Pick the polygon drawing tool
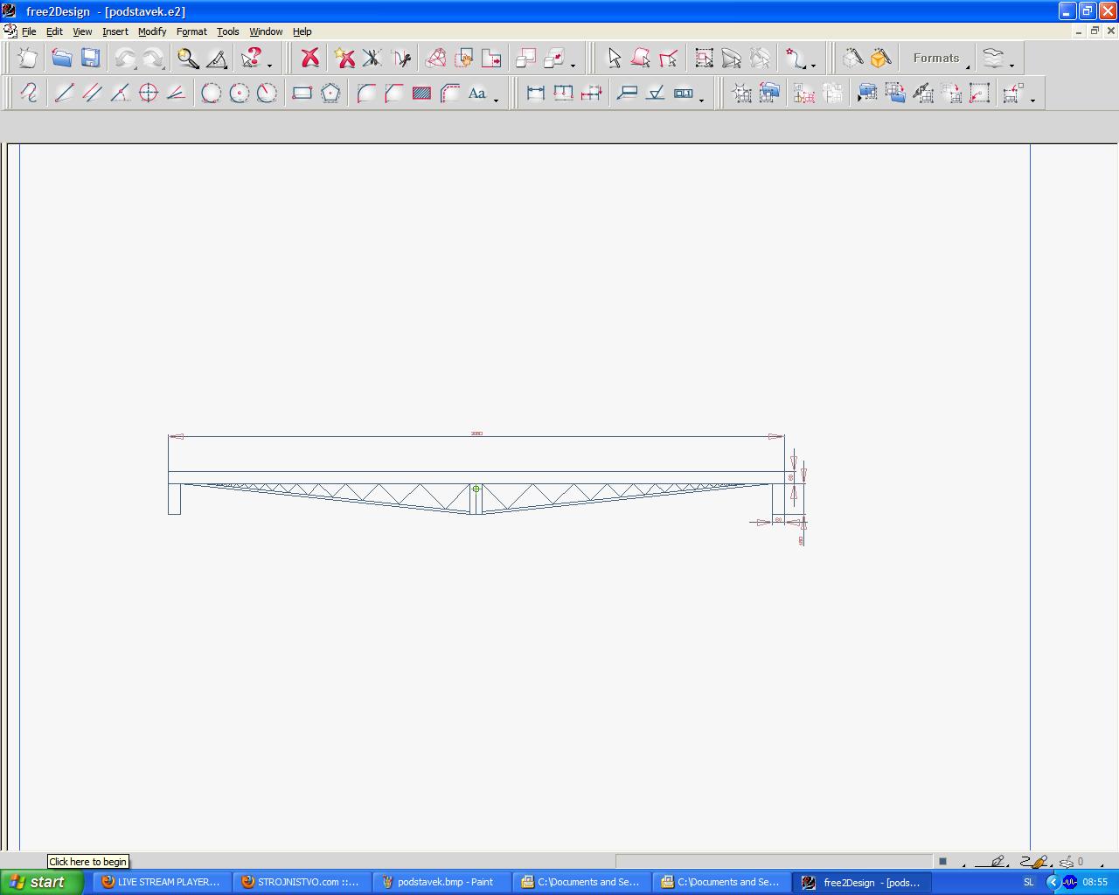Viewport: 1119px width, 895px height. click(330, 93)
